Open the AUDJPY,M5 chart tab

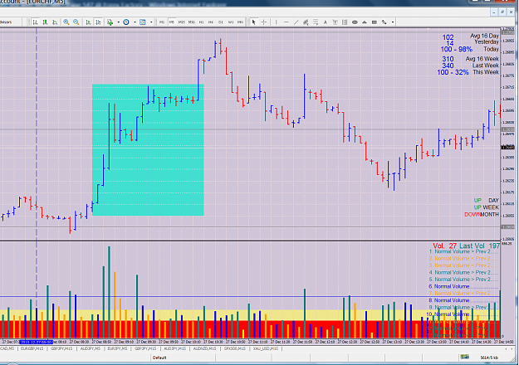[x=90, y=348]
